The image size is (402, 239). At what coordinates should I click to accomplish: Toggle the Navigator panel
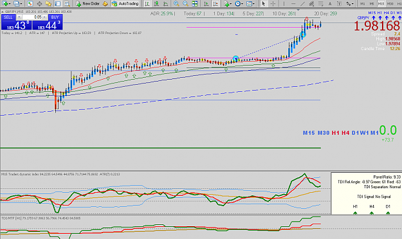coord(48,4)
